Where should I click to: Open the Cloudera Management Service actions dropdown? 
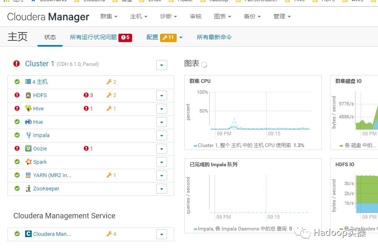point(162,234)
